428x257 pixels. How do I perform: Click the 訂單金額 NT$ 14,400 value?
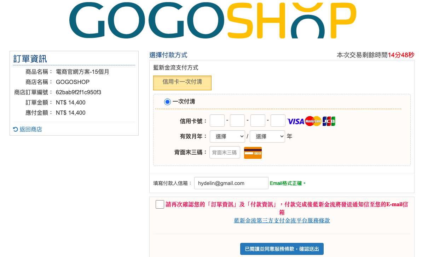point(71,103)
